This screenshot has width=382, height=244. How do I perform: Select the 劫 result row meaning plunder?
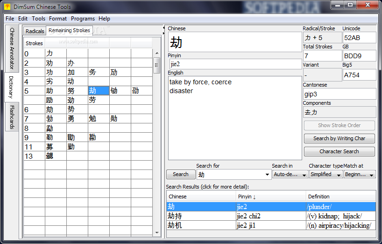click(271, 207)
